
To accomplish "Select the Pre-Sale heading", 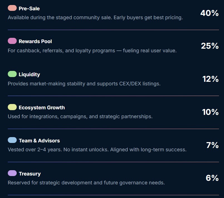I will pyautogui.click(x=29, y=9).
